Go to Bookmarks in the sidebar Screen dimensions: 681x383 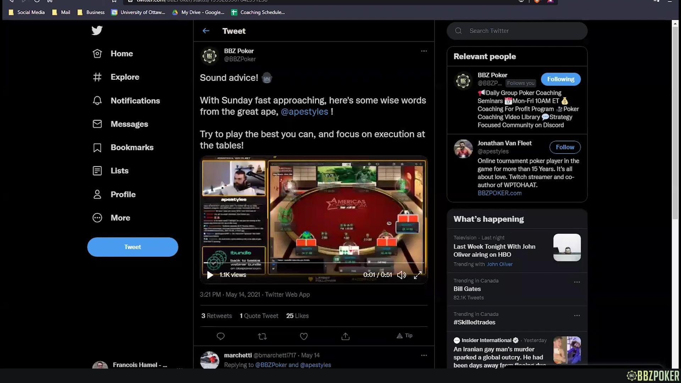(132, 148)
